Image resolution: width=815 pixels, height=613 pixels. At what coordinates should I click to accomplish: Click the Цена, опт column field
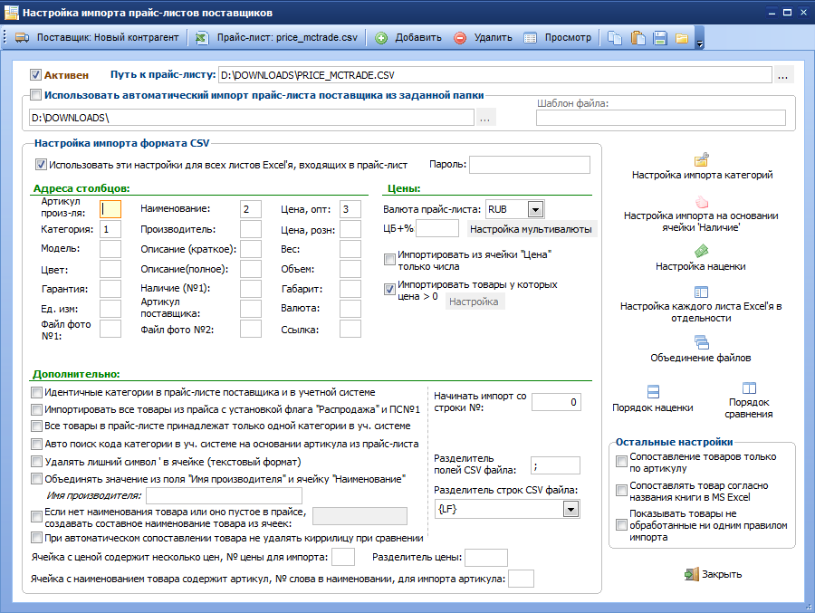(x=350, y=209)
